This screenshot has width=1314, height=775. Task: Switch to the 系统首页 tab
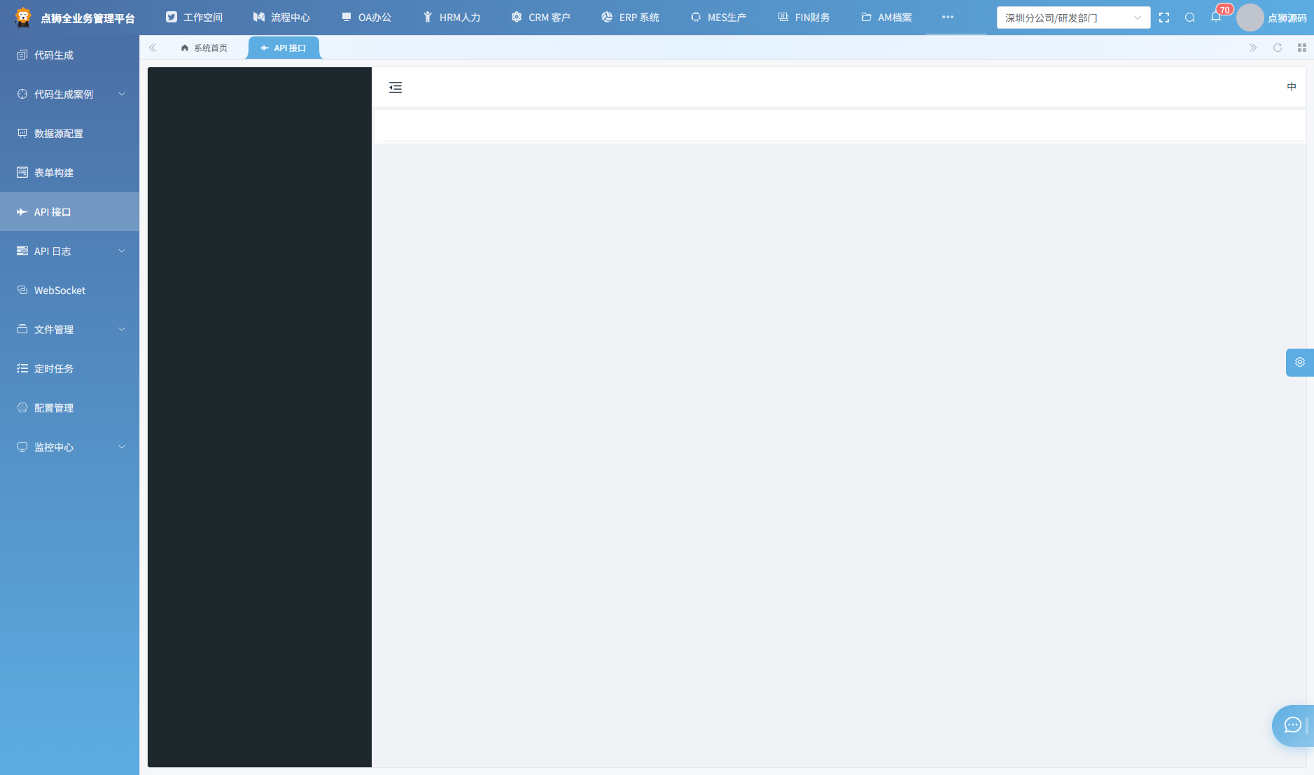(204, 48)
